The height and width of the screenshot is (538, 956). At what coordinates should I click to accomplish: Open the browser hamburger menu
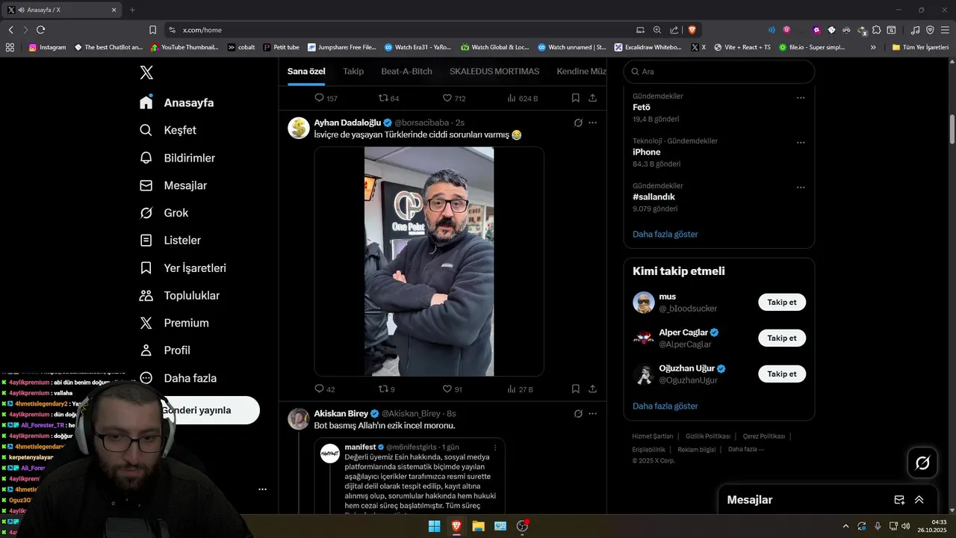(945, 30)
